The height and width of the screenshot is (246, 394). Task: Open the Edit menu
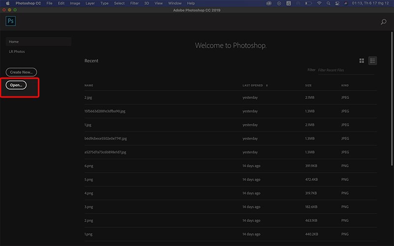click(x=61, y=3)
